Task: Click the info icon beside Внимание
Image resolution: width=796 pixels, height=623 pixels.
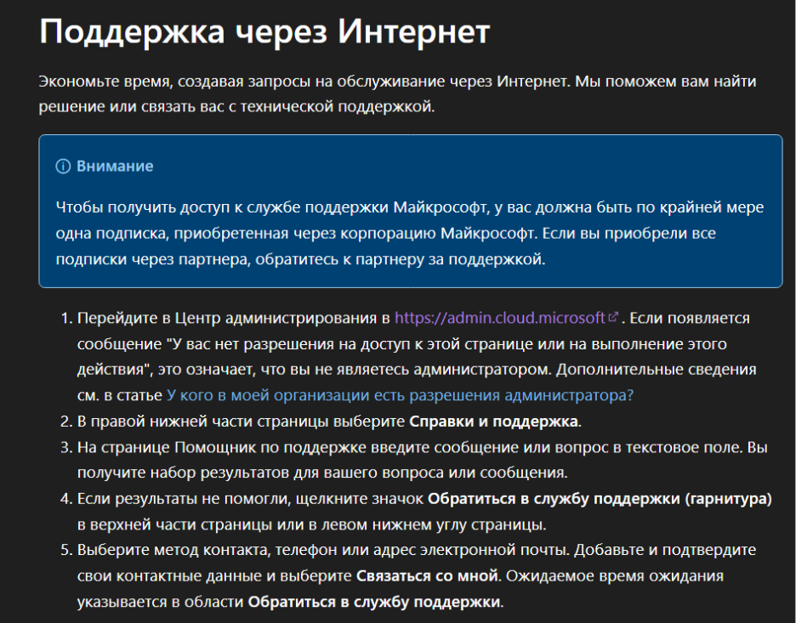Action: [63, 167]
